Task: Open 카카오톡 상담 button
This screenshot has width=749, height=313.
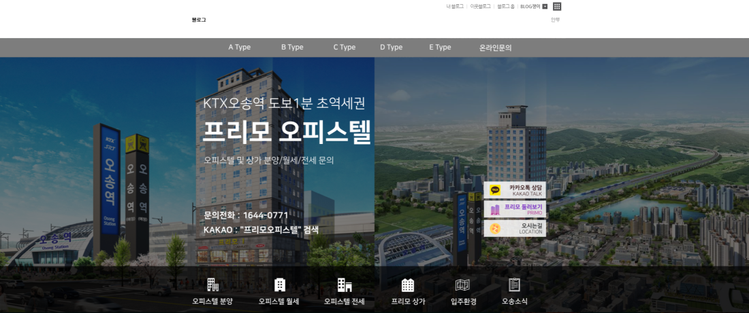Action: pyautogui.click(x=515, y=190)
